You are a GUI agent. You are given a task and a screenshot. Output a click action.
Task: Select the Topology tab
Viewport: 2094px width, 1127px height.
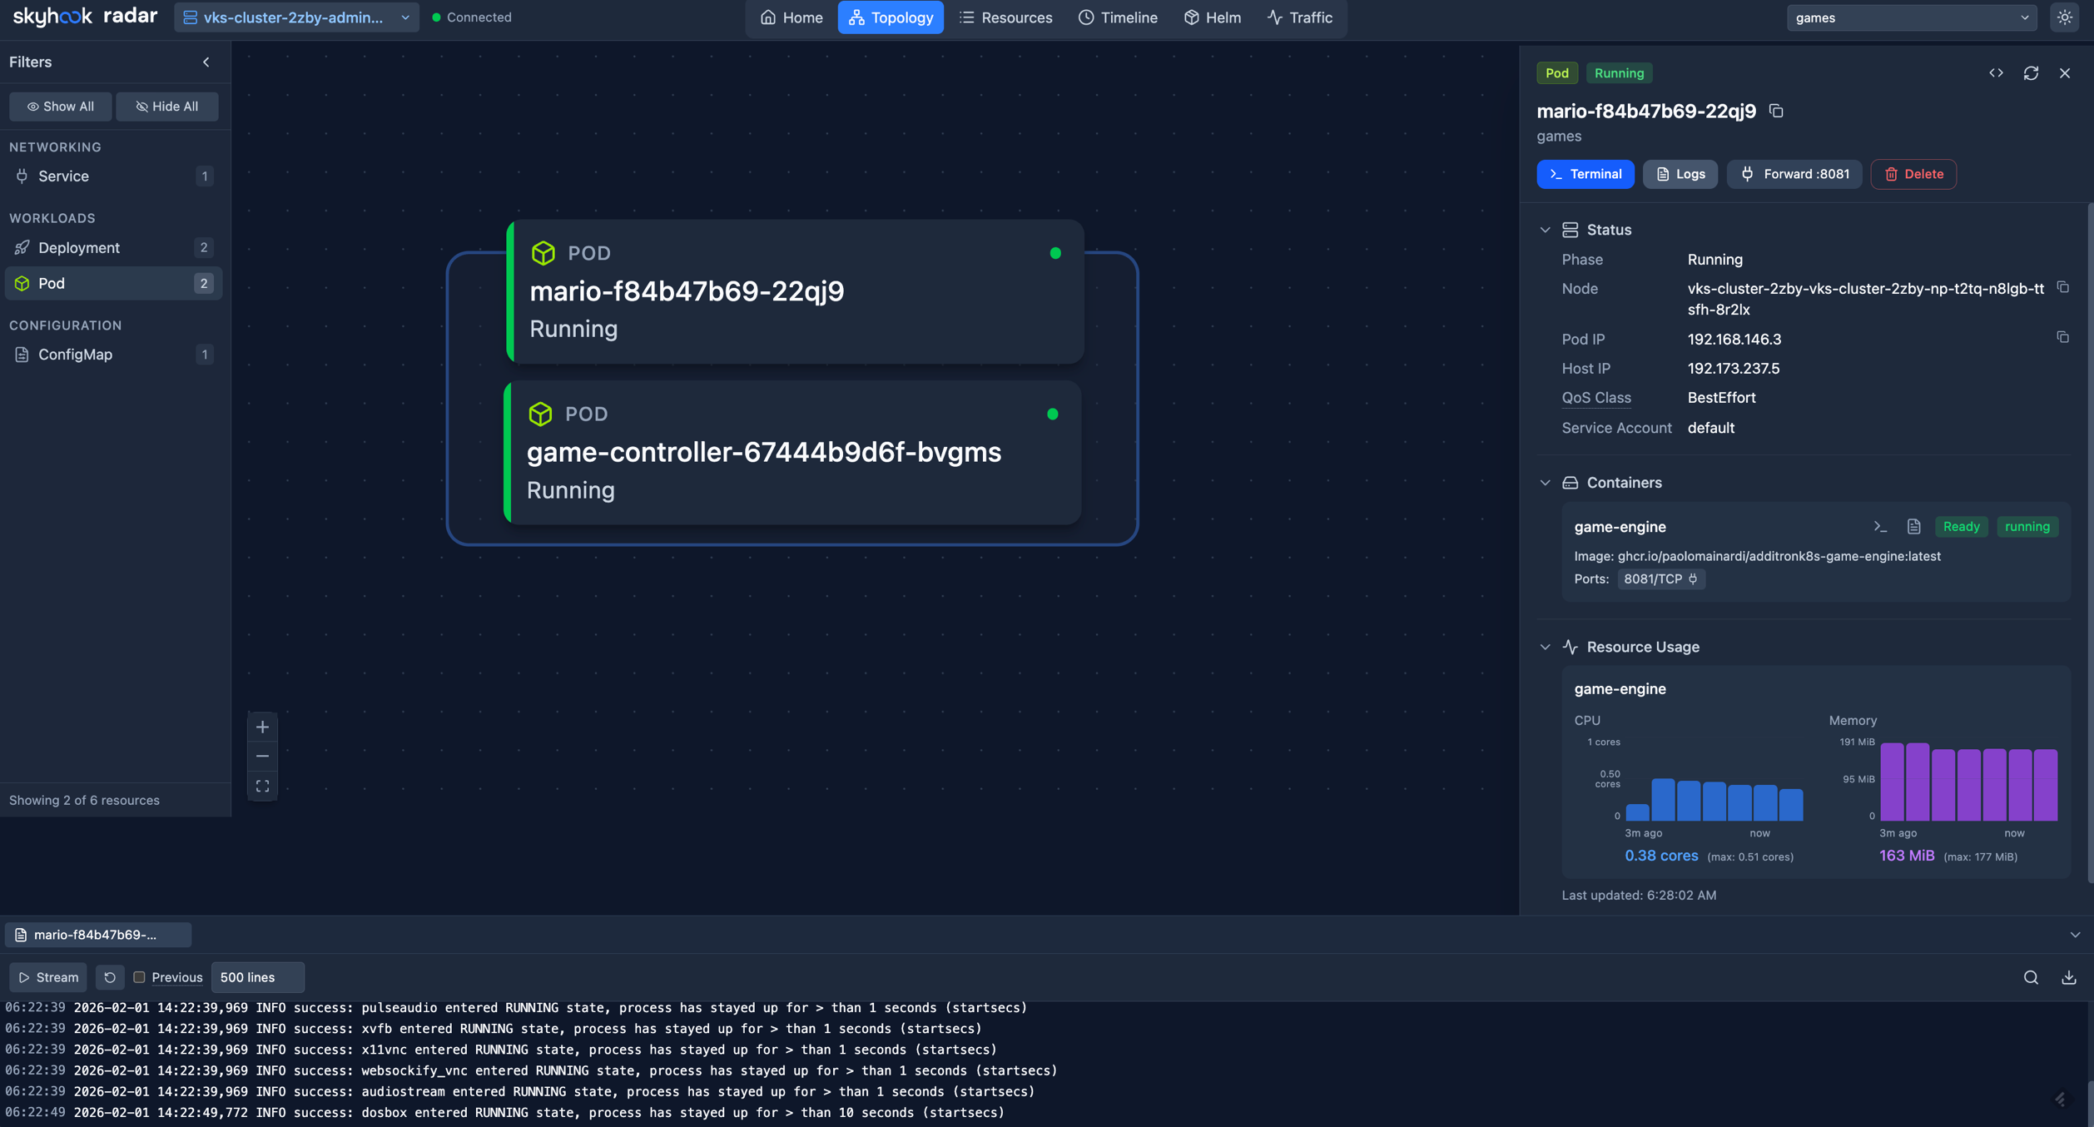[891, 17]
